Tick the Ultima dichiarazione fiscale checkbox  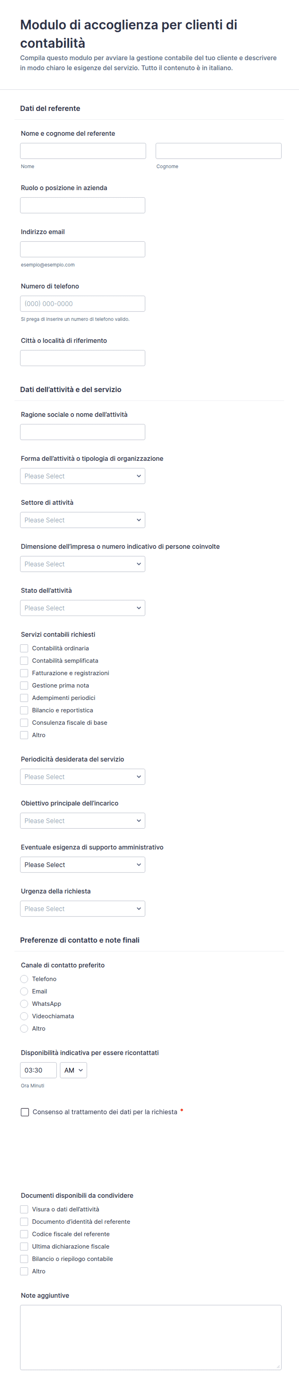pos(24,1247)
